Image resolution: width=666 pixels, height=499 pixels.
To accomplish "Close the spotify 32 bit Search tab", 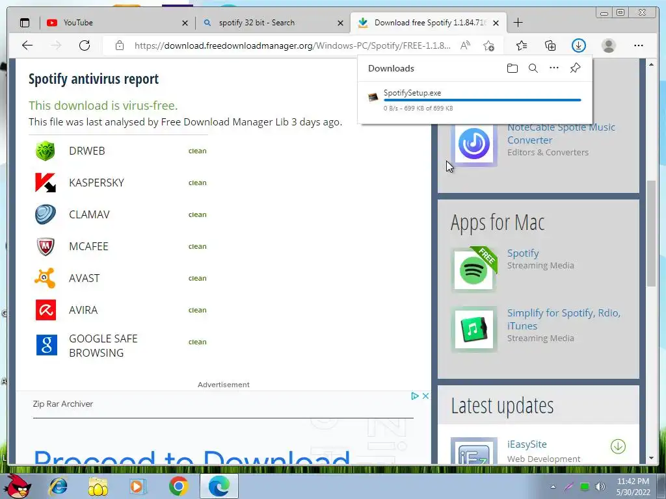I will tap(340, 23).
